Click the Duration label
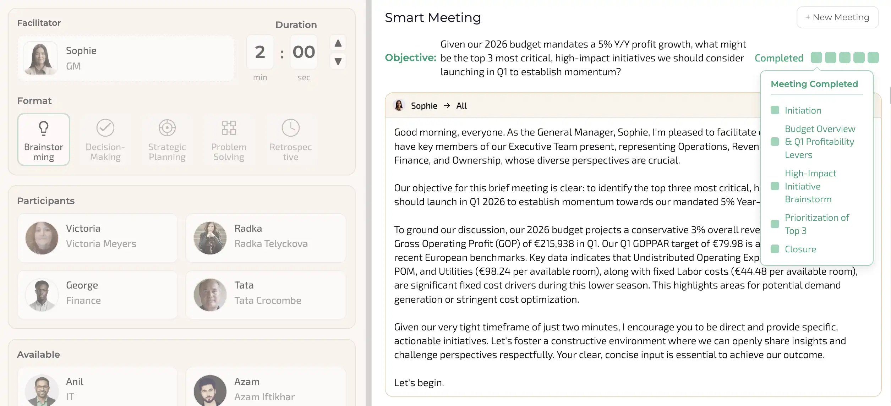Screen dimensions: 891x406 (296, 25)
